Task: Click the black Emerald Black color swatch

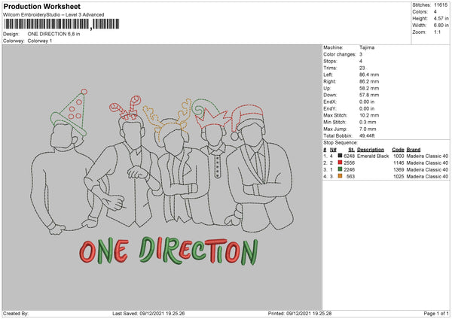Action: click(341, 156)
